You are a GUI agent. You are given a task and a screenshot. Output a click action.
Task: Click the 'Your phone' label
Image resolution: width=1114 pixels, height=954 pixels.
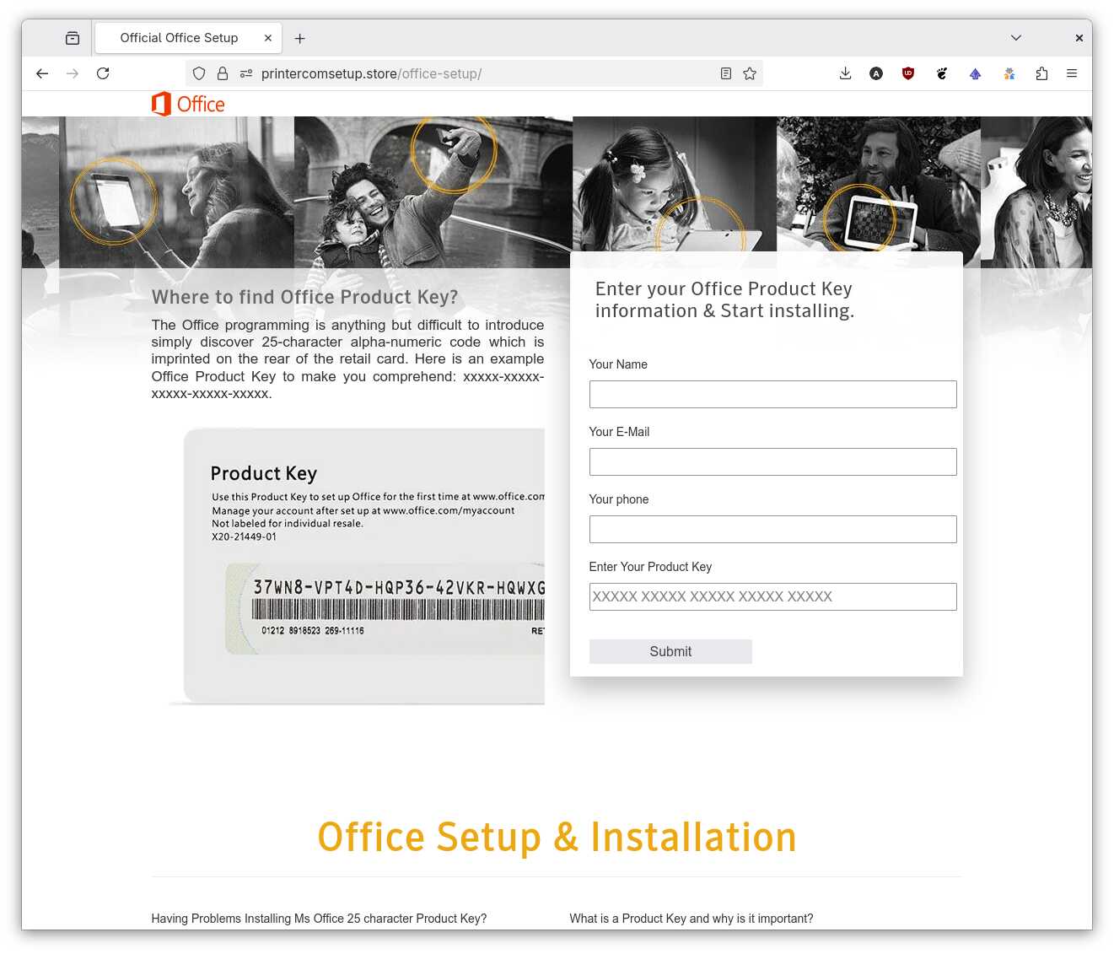click(x=619, y=499)
